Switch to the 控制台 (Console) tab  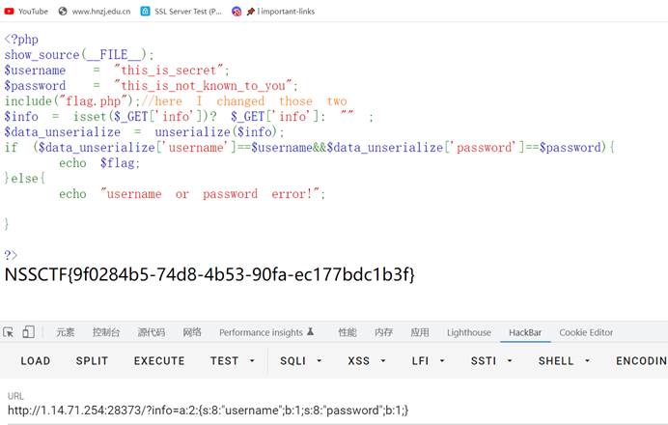(106, 332)
